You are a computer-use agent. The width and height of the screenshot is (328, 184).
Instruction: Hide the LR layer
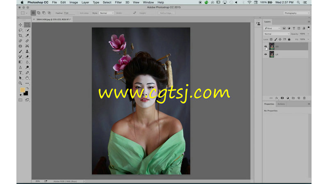coord(266,54)
